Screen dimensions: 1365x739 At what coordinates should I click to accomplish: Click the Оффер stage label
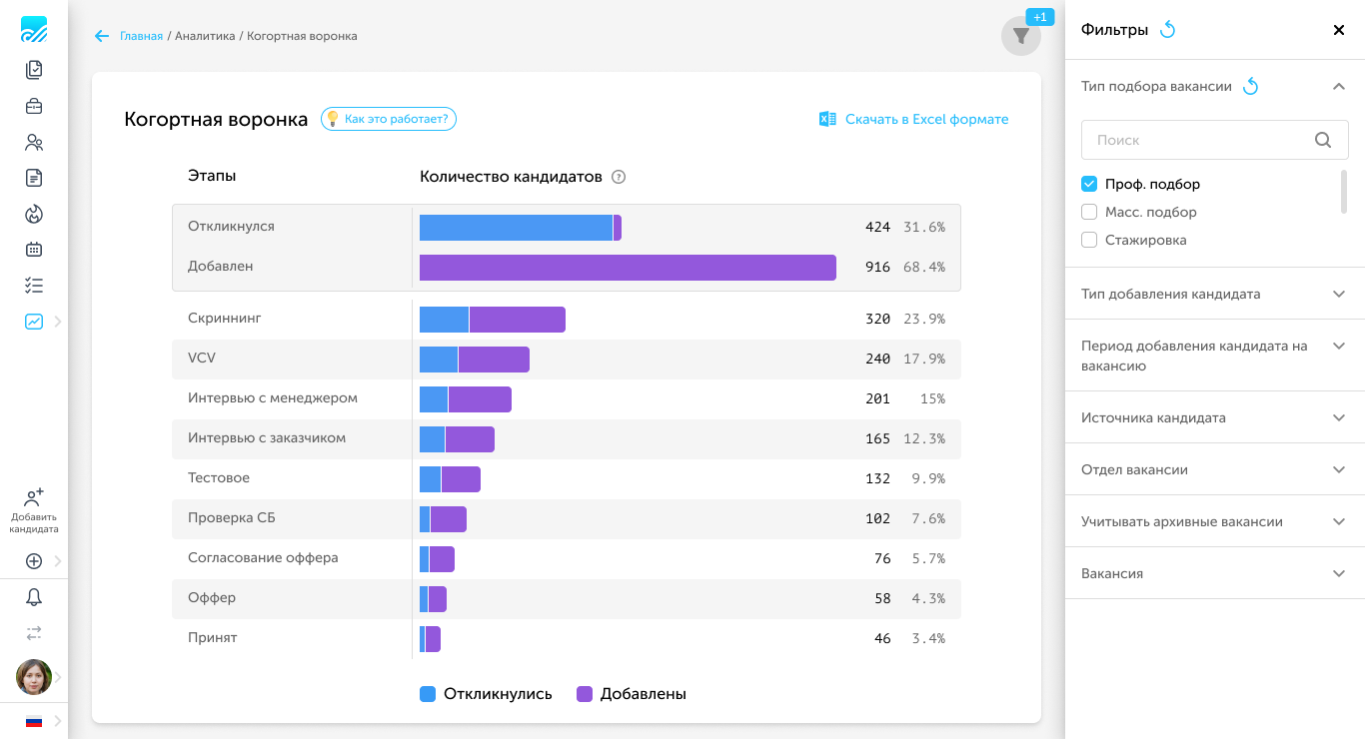[212, 597]
